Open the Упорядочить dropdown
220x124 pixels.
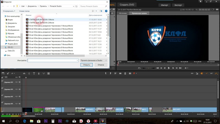coord(9,11)
